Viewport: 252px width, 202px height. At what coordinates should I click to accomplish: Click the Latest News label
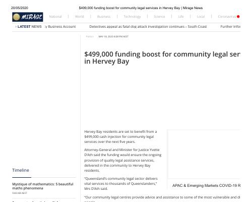[x=29, y=27]
